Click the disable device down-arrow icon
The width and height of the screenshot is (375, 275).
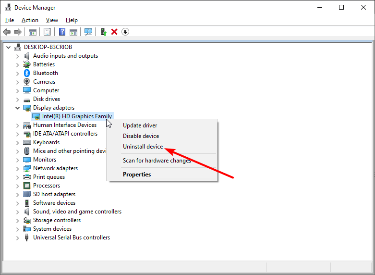[125, 32]
